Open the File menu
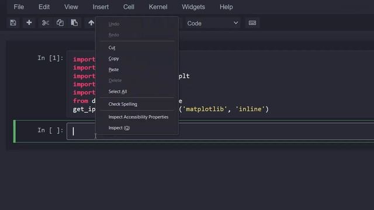Viewport: 374px width, 210px height. (x=19, y=7)
